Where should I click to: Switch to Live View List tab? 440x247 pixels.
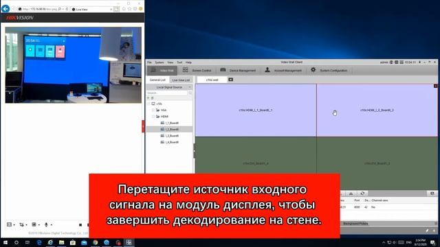pos(181,80)
